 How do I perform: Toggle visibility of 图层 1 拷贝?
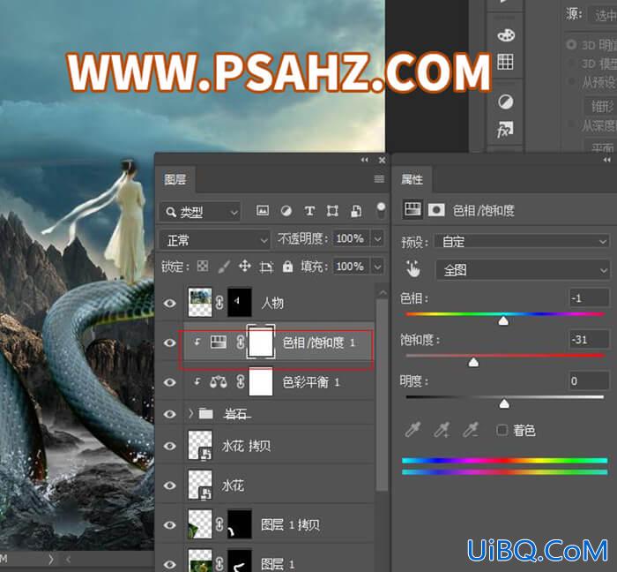pyautogui.click(x=170, y=525)
